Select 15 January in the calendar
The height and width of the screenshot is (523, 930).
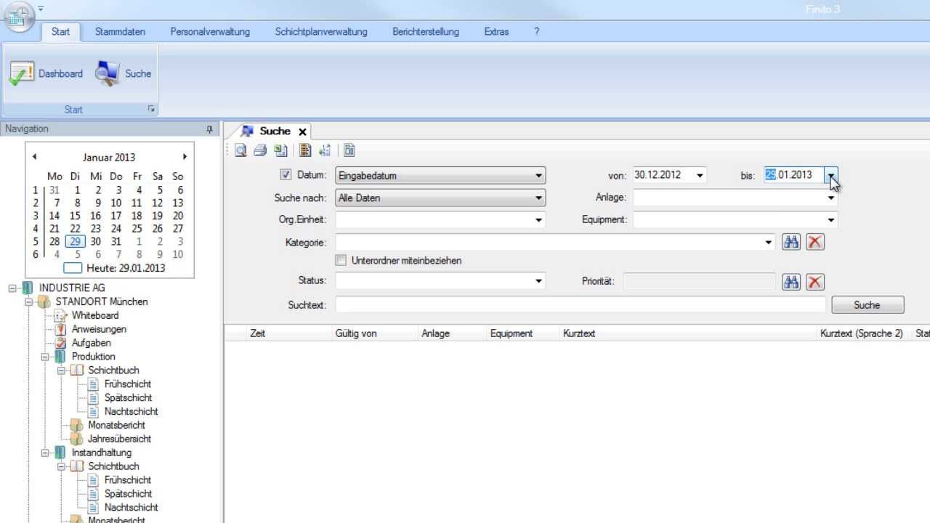75,216
